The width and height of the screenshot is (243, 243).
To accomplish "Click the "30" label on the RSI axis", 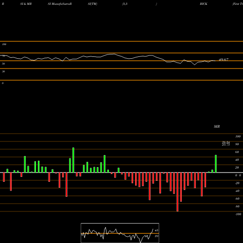I will [x=3, y=71].
